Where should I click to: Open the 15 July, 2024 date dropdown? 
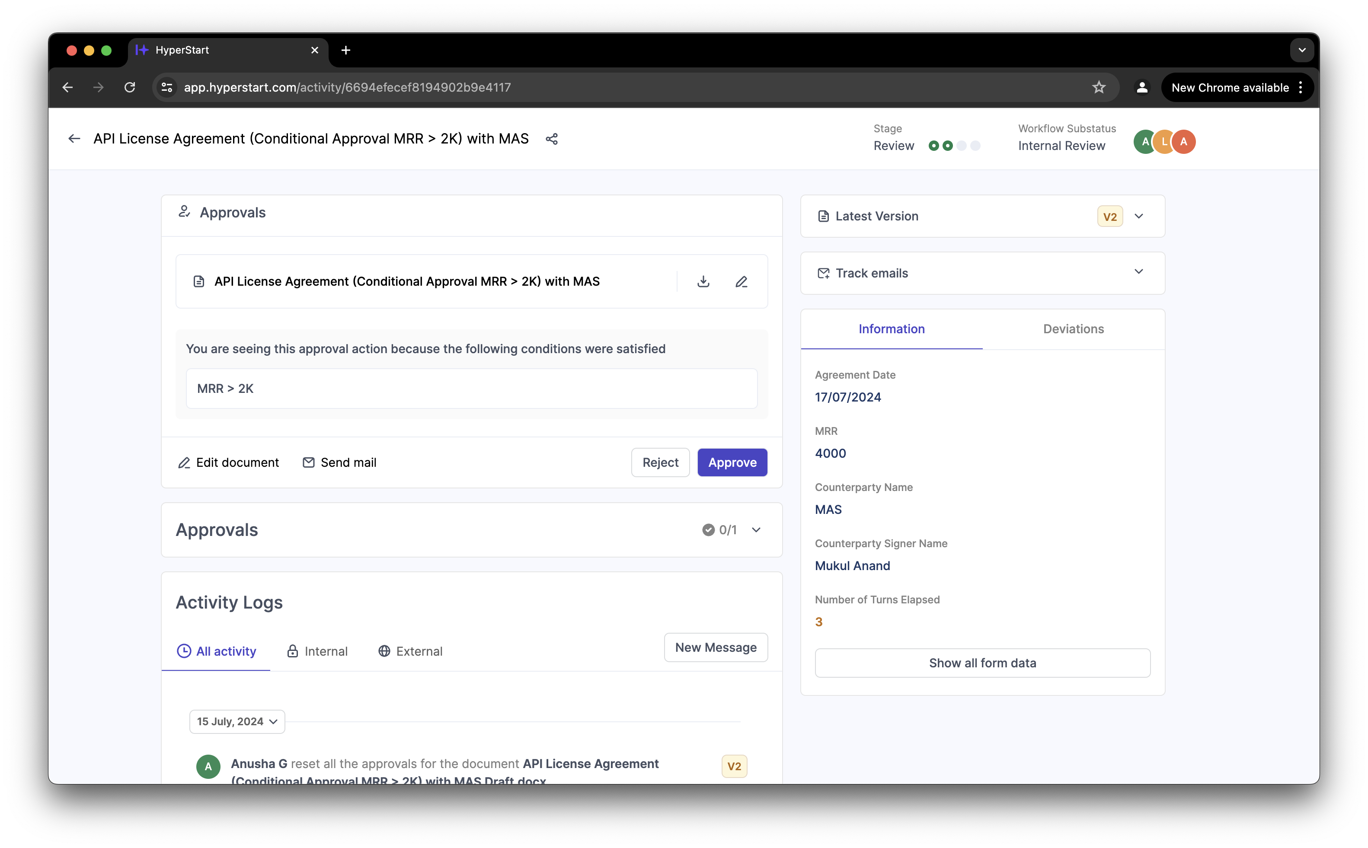coord(237,721)
